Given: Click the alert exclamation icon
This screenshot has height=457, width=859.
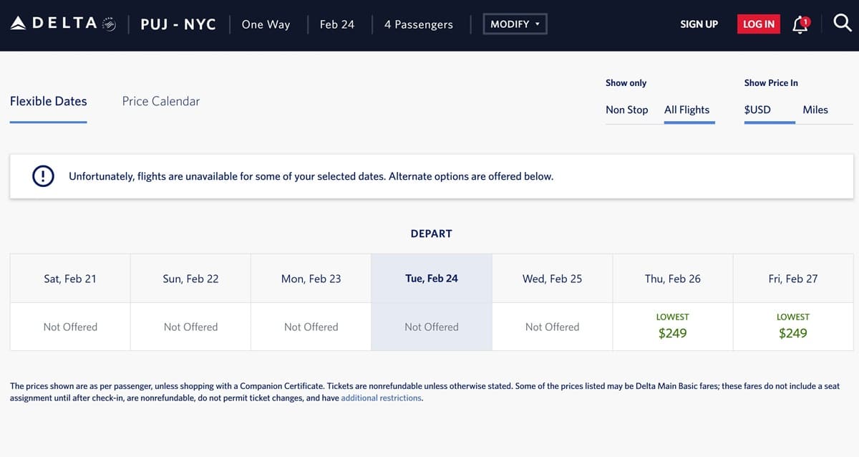Looking at the screenshot, I should [43, 176].
